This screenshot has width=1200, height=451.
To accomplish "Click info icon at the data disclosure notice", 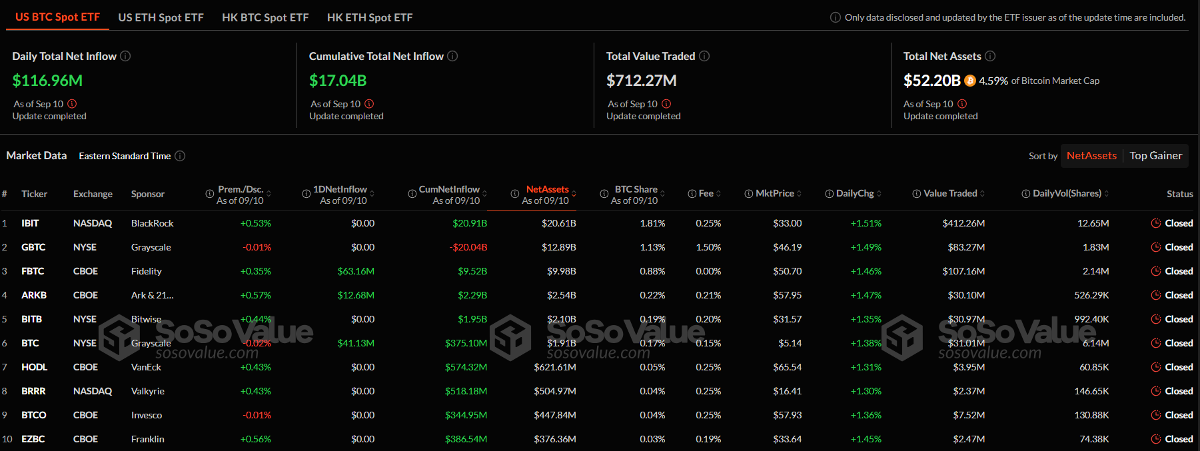I will pos(835,17).
